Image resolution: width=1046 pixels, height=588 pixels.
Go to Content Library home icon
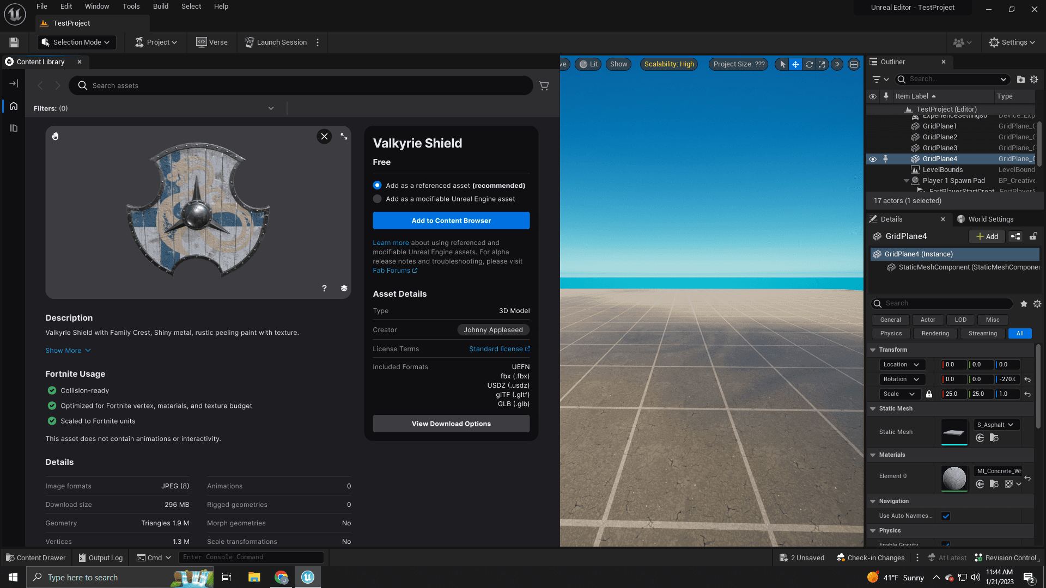(x=14, y=106)
